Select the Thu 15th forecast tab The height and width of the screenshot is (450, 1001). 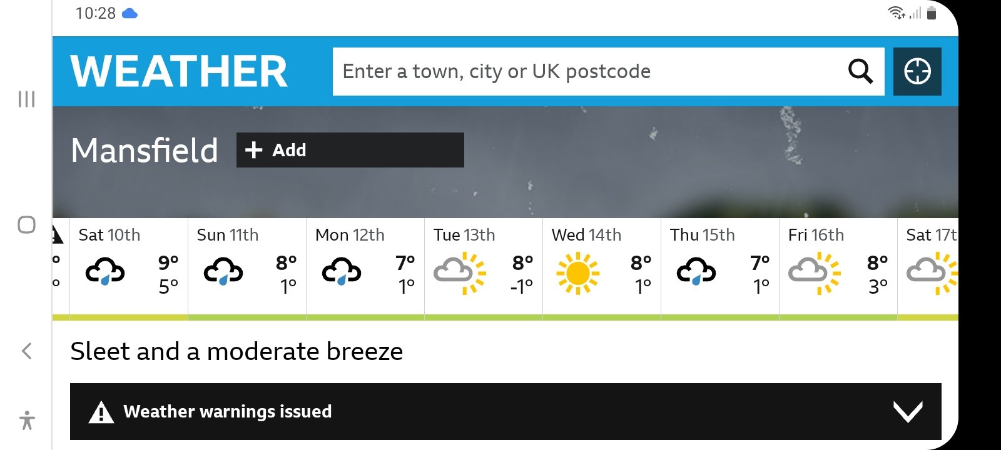720,269
